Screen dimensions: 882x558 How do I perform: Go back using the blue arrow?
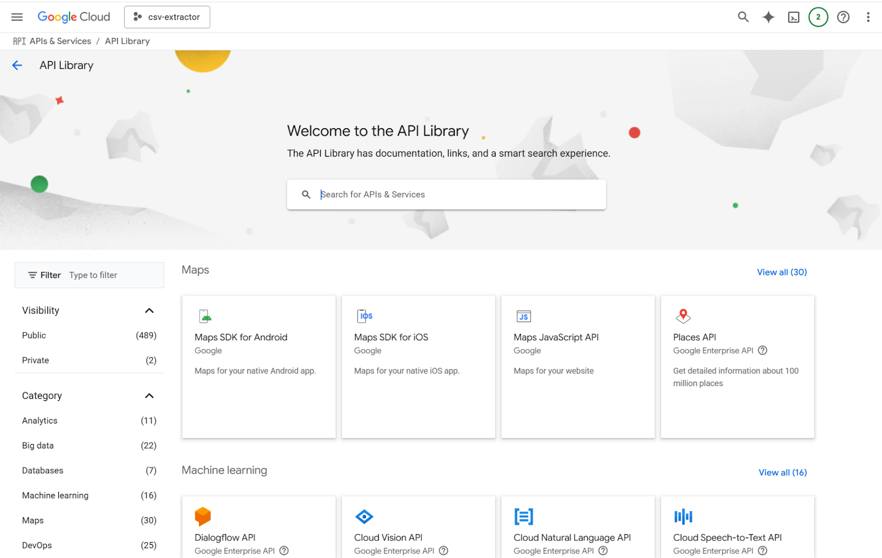point(17,66)
